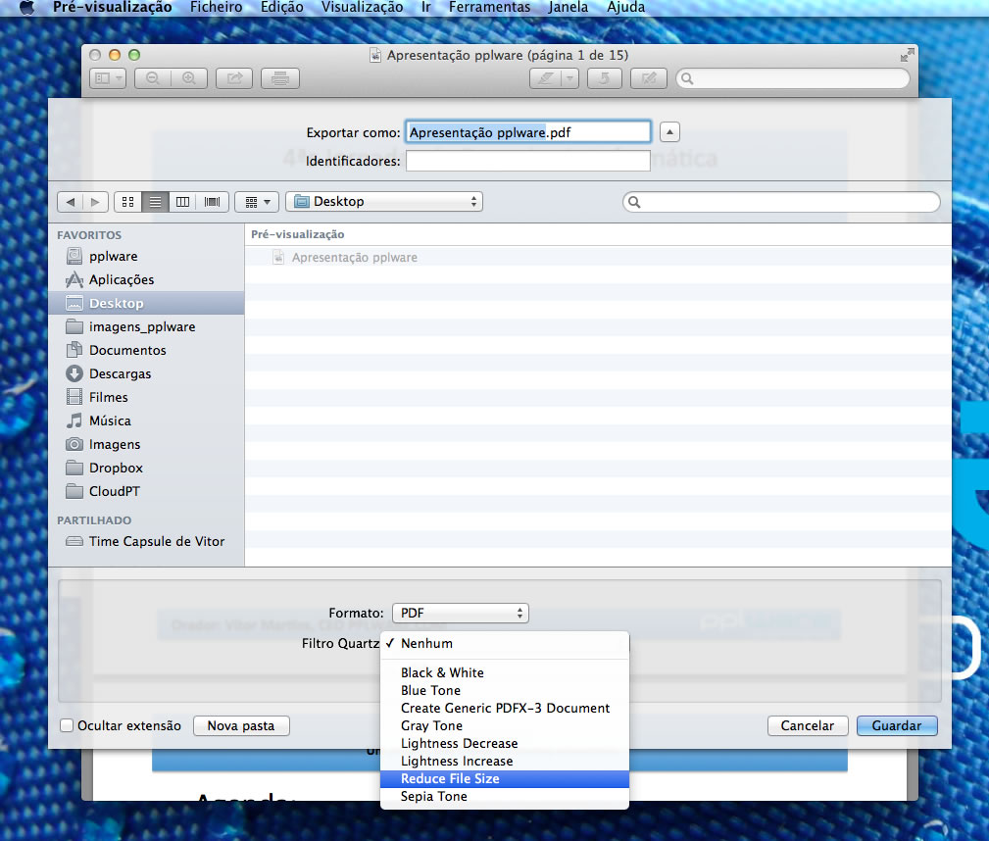
Task: Open the item arrangement dropdown
Action: coord(257,202)
